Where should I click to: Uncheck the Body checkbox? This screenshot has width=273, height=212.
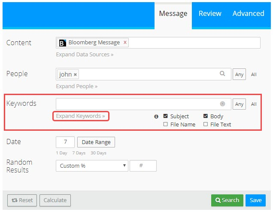(x=206, y=116)
